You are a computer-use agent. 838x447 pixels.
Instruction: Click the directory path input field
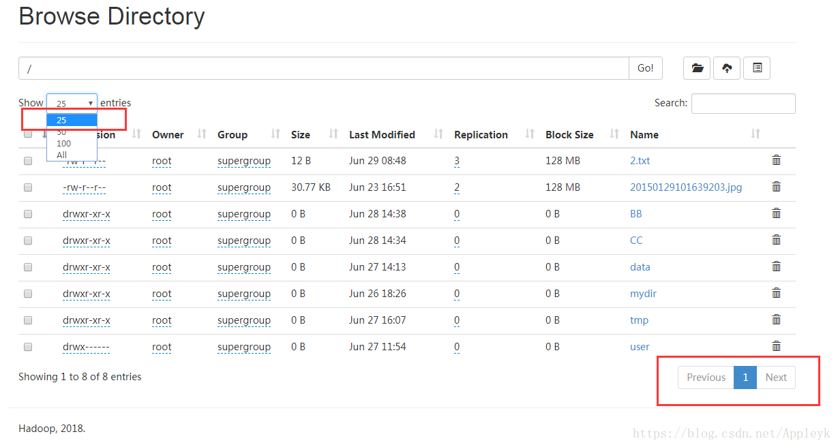point(324,68)
